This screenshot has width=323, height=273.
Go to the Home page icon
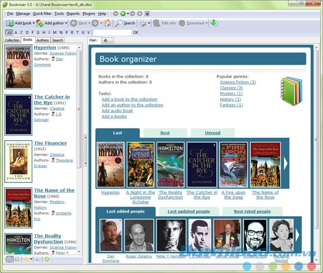[x=107, y=23]
